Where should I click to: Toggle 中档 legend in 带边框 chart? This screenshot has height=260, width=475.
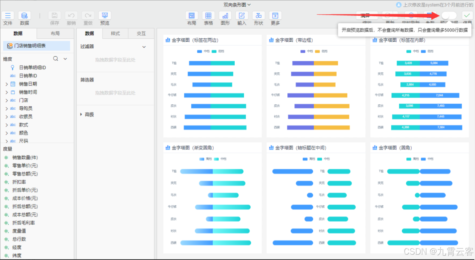coord(307,51)
